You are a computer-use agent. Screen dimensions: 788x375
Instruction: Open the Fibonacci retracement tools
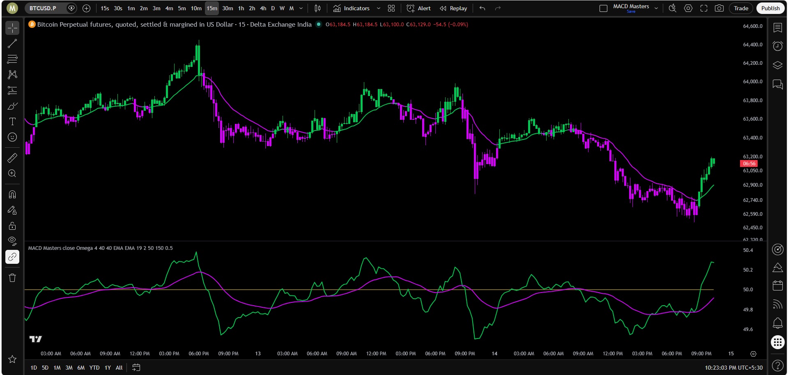point(12,59)
